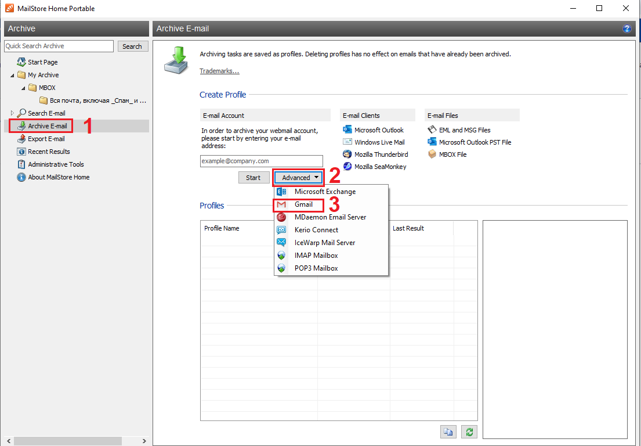Expand the Search E-mail tree node
The width and height of the screenshot is (641, 446).
point(12,113)
